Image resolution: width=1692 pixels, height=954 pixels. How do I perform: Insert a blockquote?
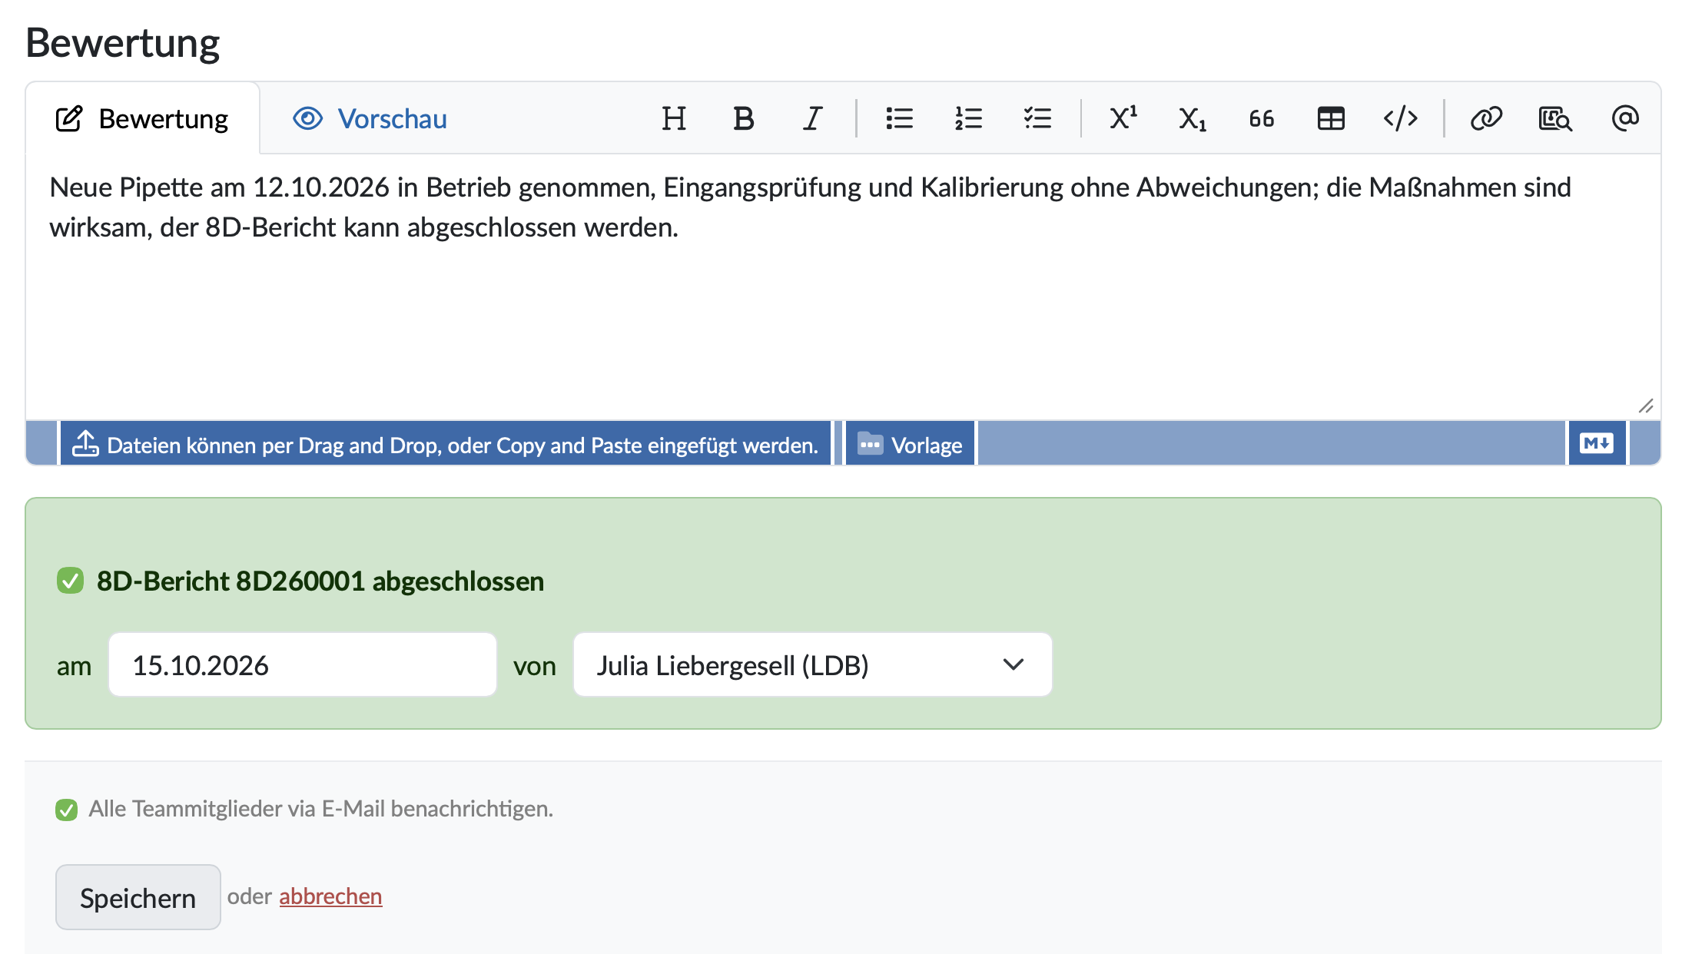click(1262, 118)
